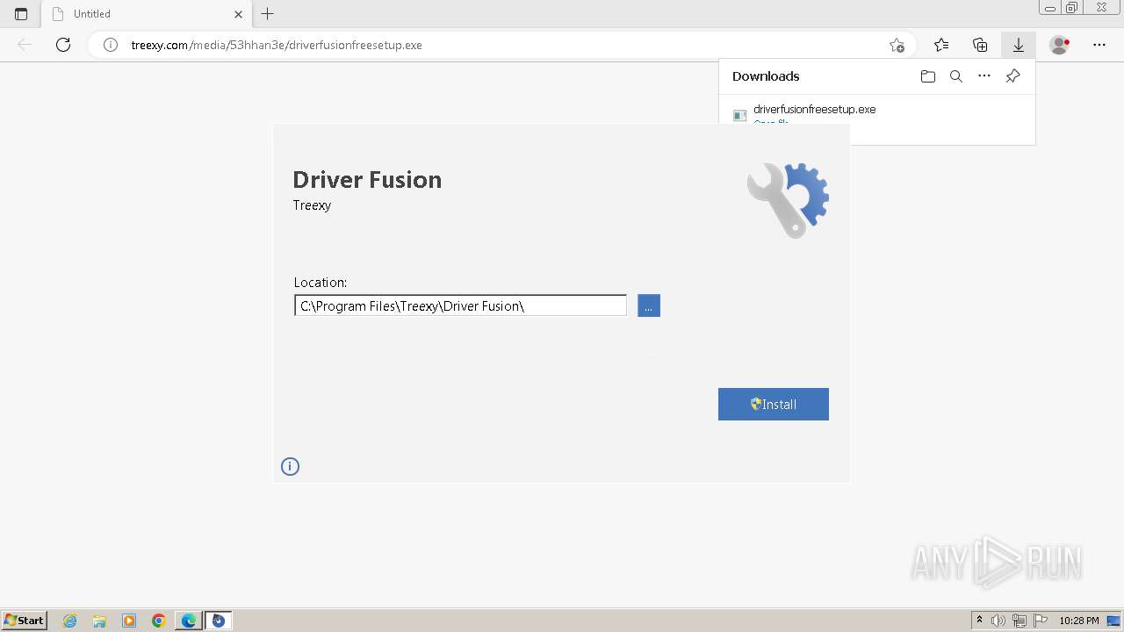
Task: Open the tab actions menu icon
Action: coord(21,14)
